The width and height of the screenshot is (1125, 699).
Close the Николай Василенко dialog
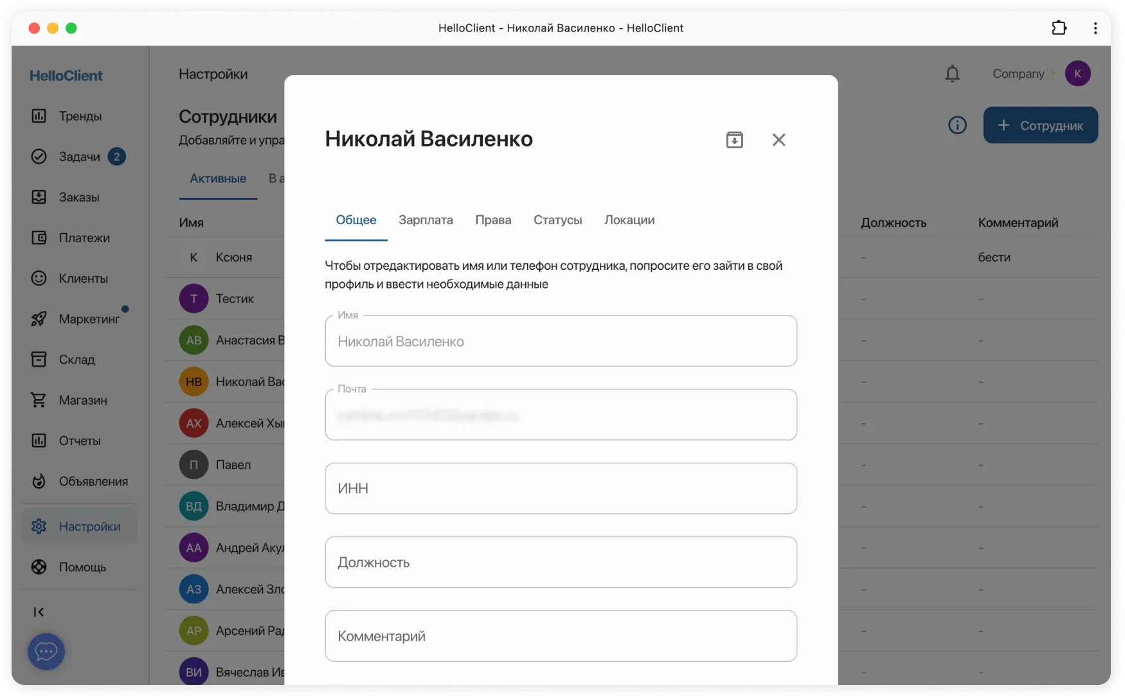(x=779, y=139)
